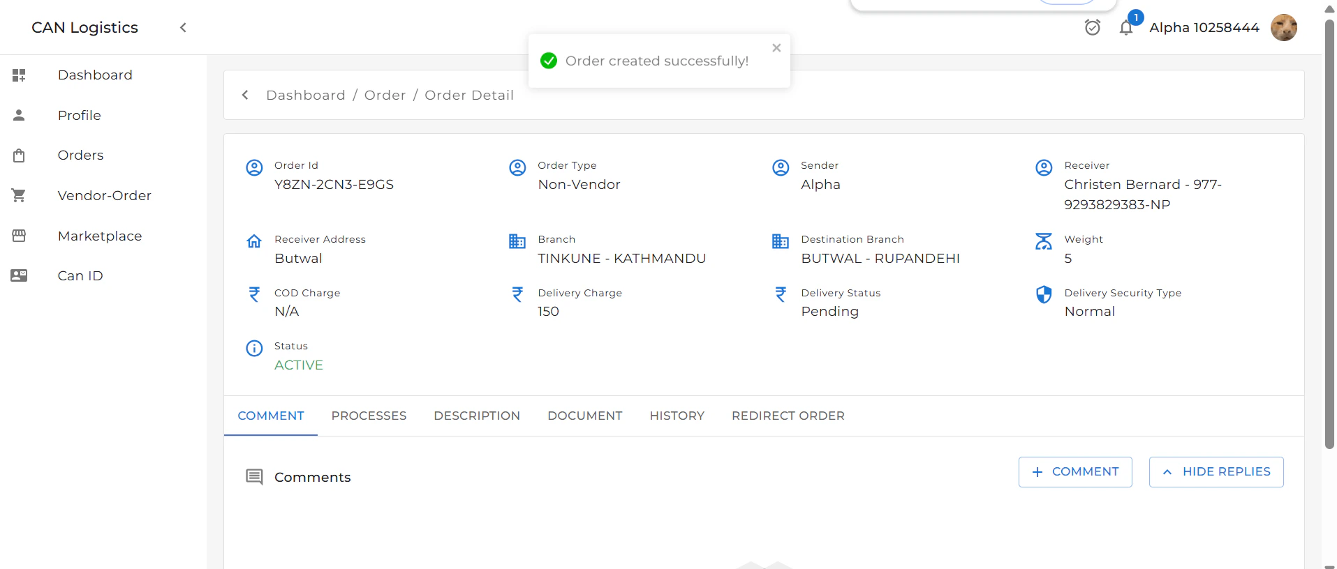Click the Comments heading text
Screen dimensions: 1337x569
click(312, 477)
